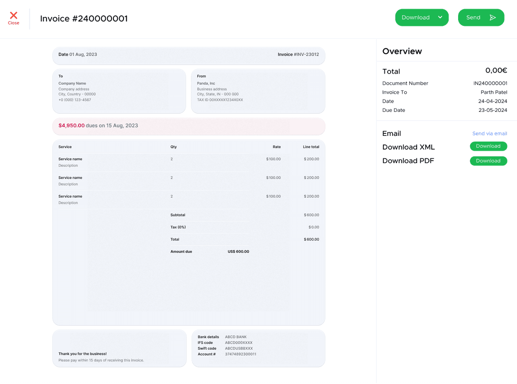517x384 pixels.
Task: Click the green Download button in header
Action: pos(422,17)
